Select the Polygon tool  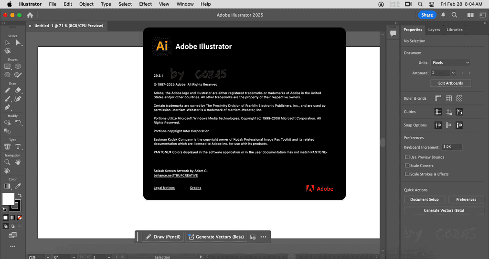(x=8, y=75)
